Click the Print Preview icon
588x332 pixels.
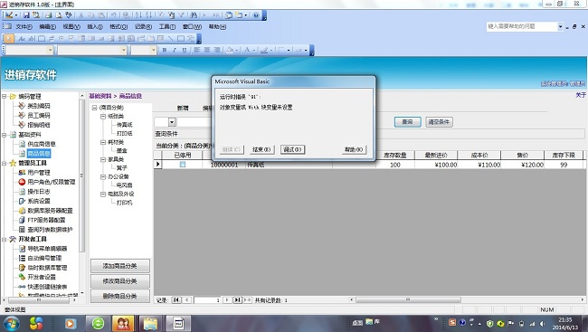coord(59,15)
